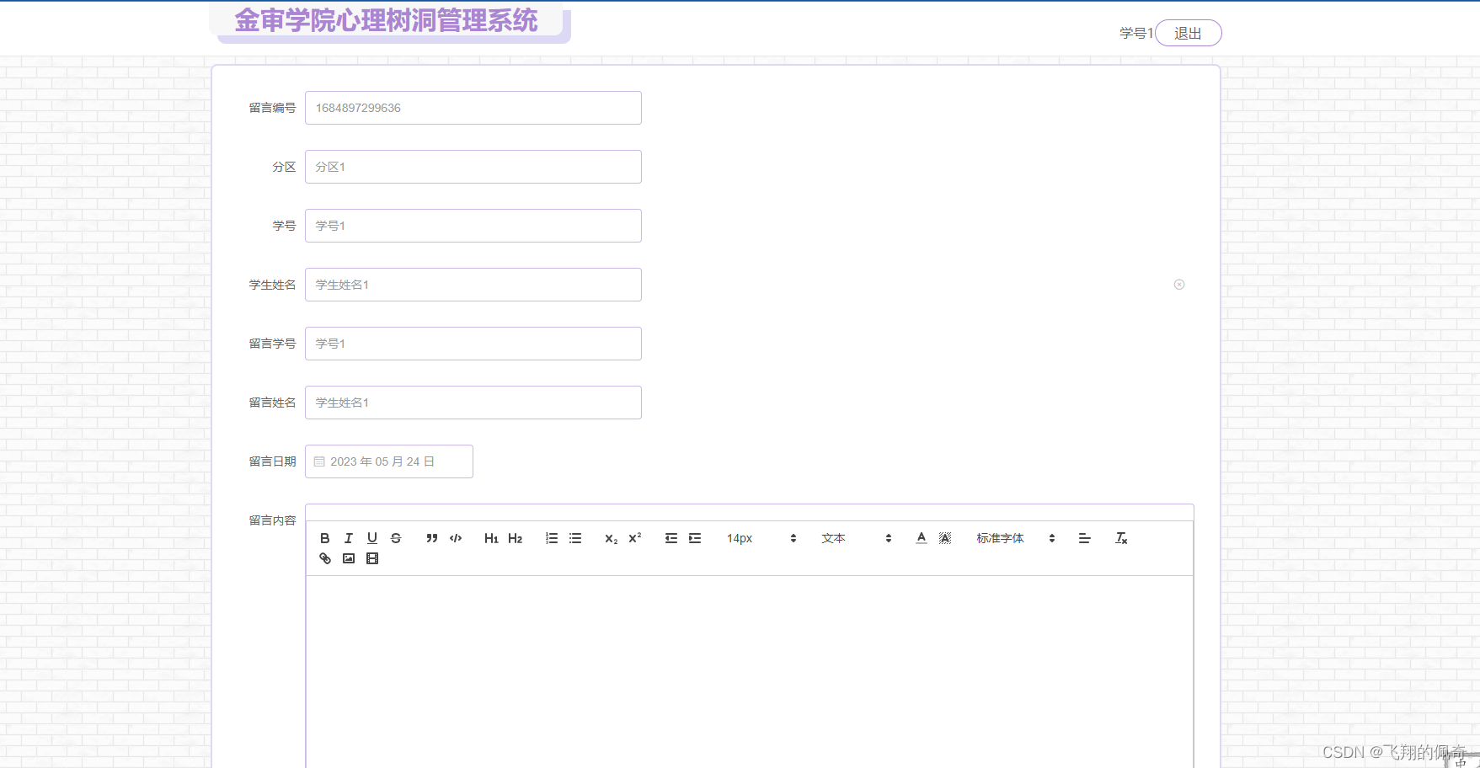Insert a video in editor
Screen dimensions: 1480x768
tap(372, 558)
